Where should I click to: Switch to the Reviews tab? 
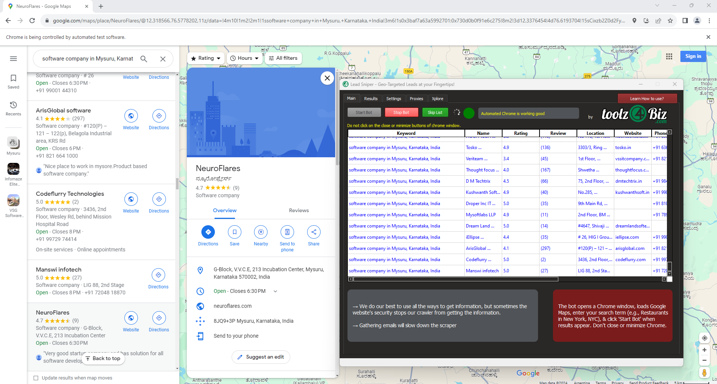click(x=299, y=211)
